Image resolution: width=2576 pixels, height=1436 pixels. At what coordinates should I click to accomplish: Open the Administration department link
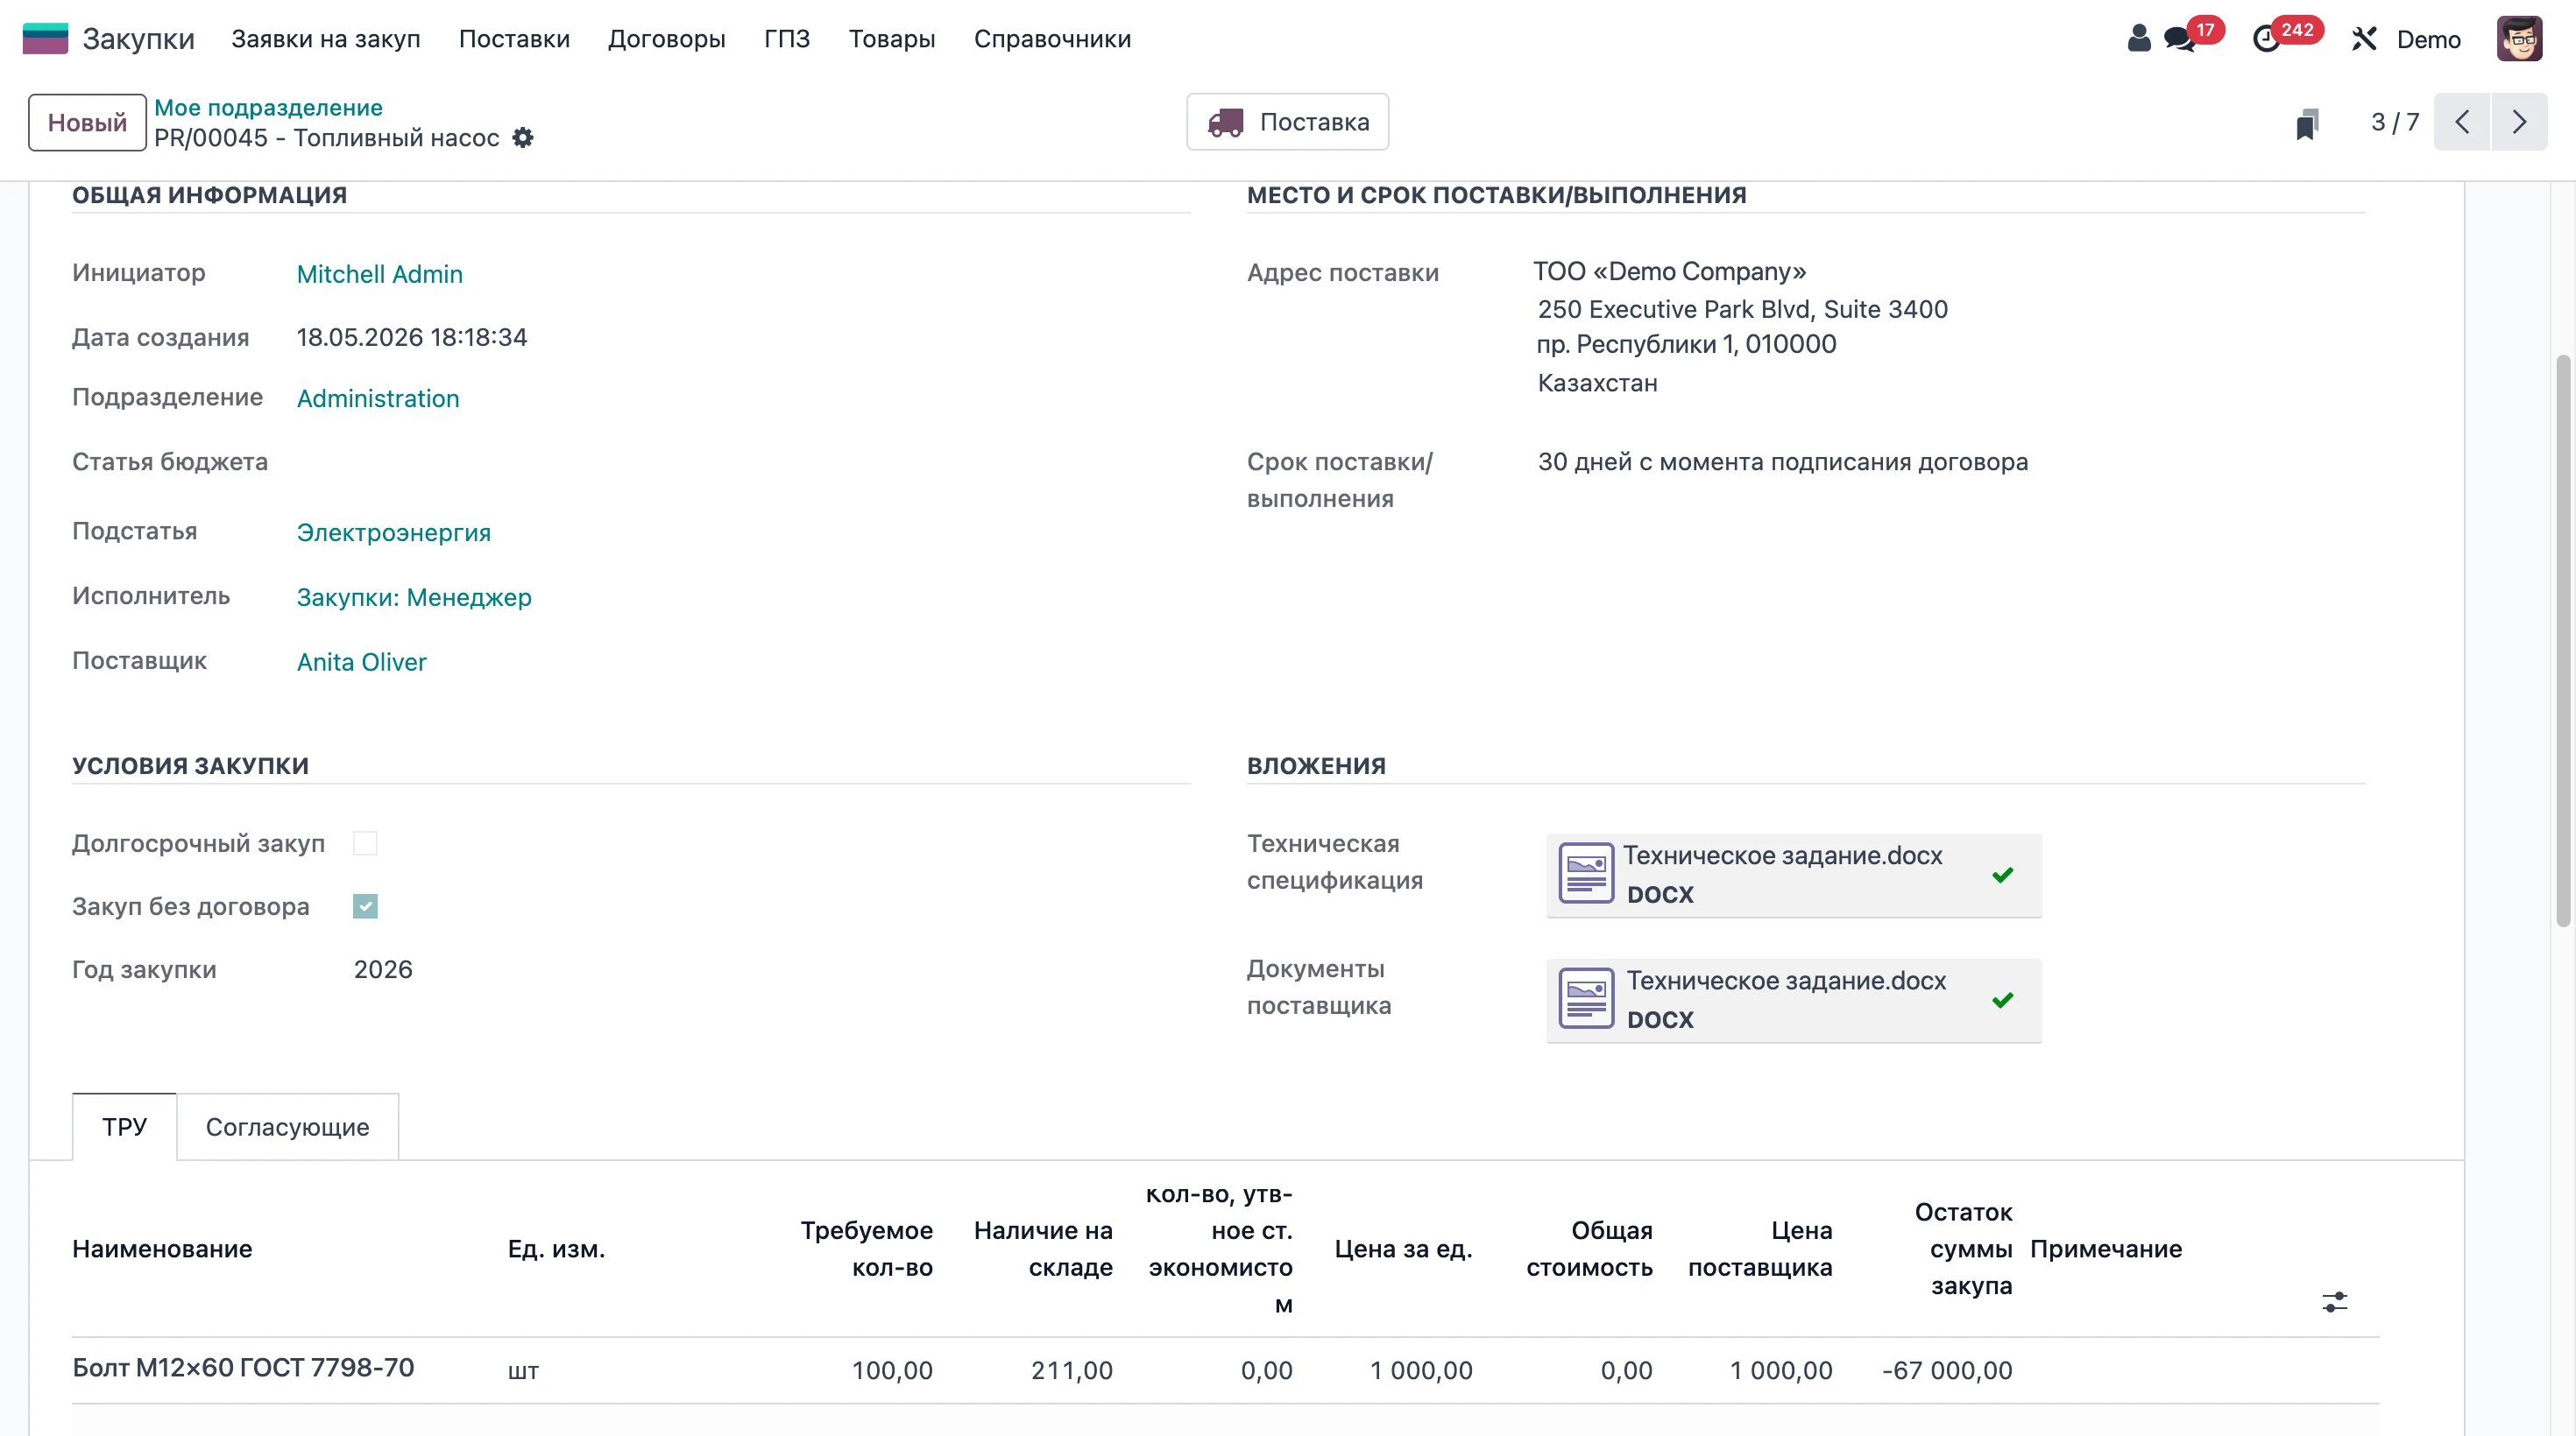pyautogui.click(x=378, y=398)
